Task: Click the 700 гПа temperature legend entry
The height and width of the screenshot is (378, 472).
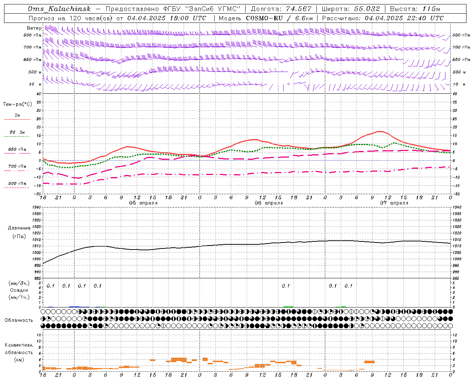Action: point(17,166)
